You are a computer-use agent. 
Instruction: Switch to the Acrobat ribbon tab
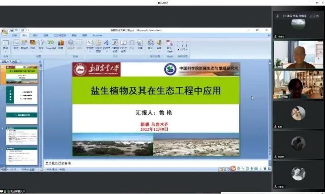pos(97,35)
